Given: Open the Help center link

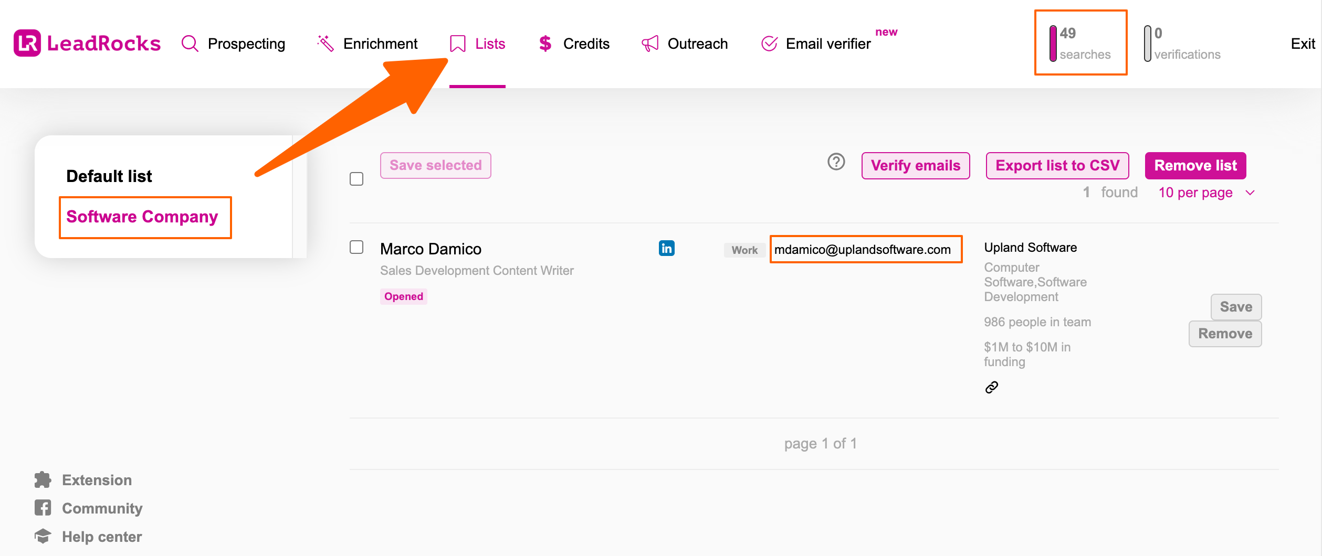Looking at the screenshot, I should tap(102, 537).
